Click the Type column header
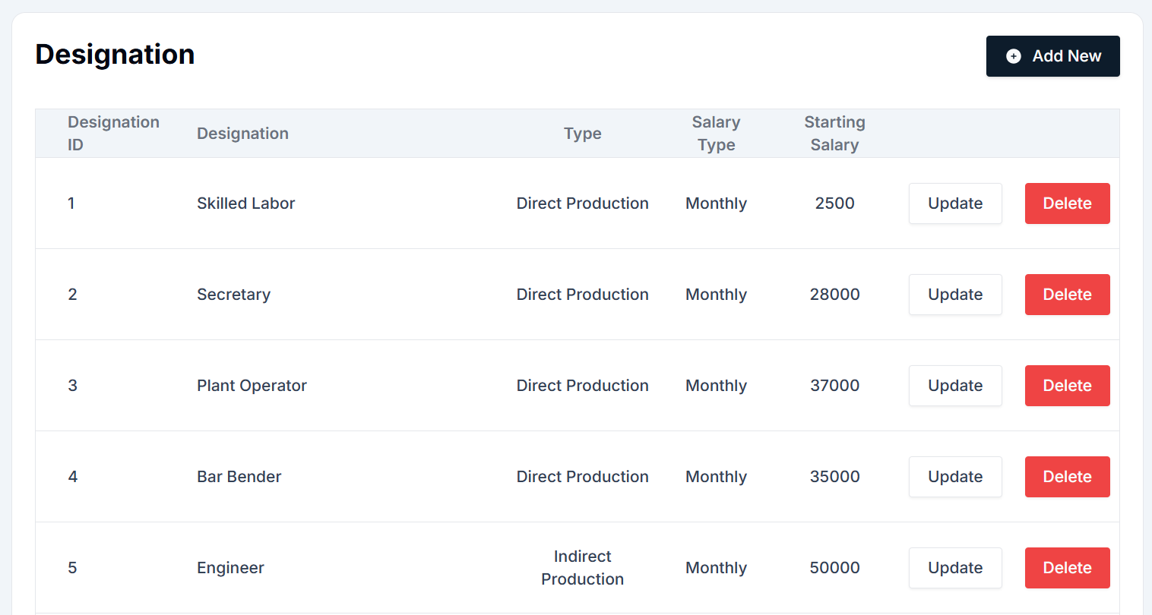This screenshot has height=615, width=1152. coord(582,133)
